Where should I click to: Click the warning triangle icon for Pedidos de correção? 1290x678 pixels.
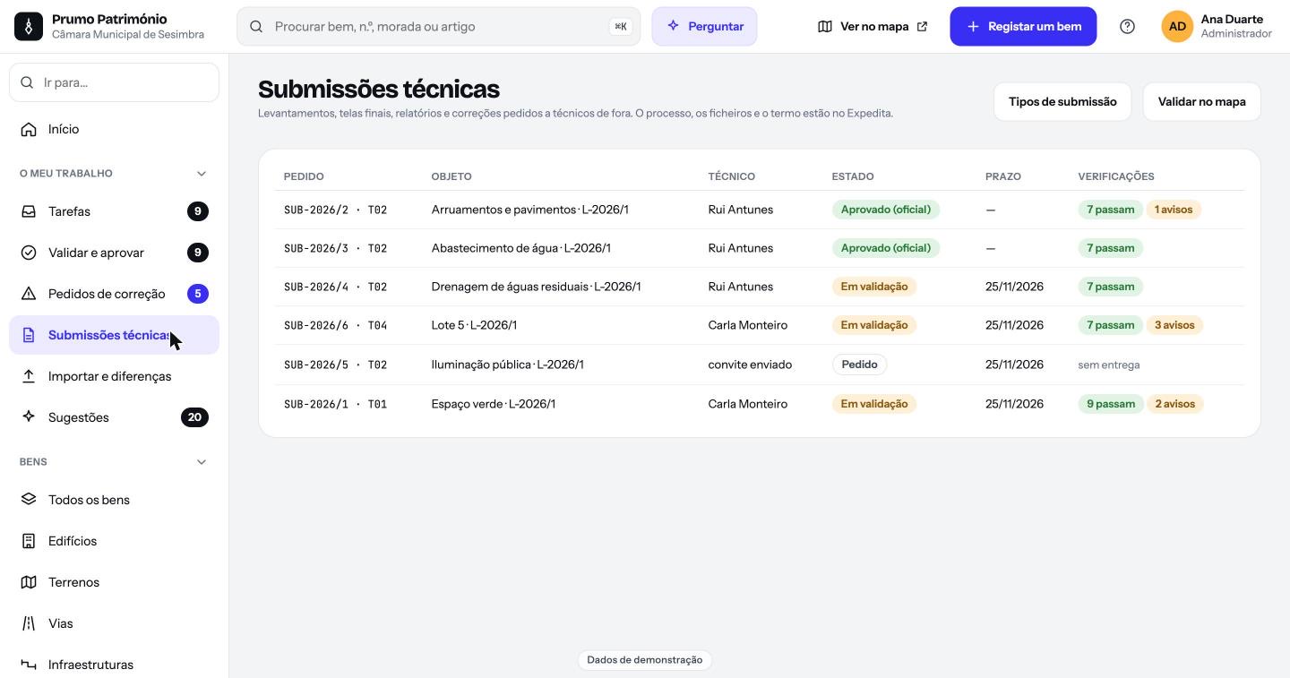pos(29,295)
